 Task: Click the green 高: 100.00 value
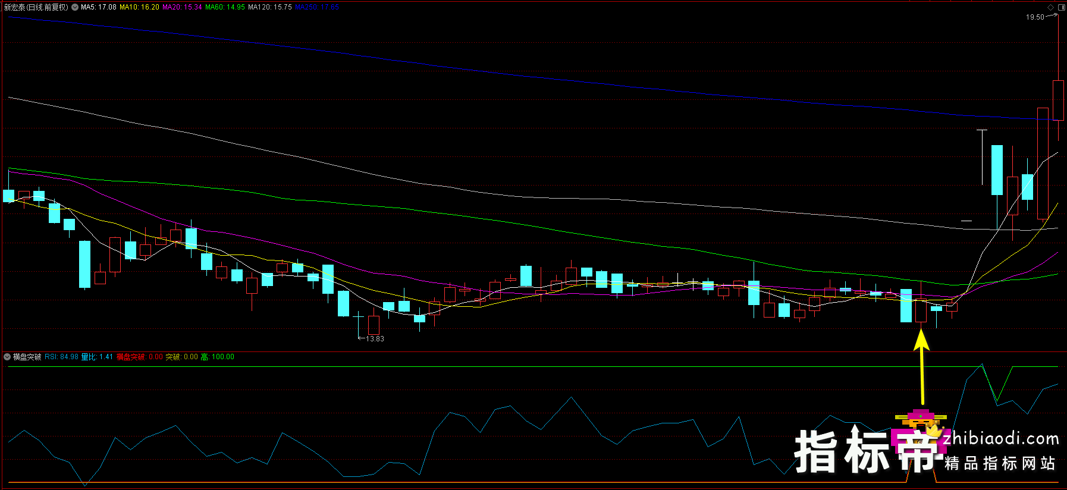click(x=218, y=357)
